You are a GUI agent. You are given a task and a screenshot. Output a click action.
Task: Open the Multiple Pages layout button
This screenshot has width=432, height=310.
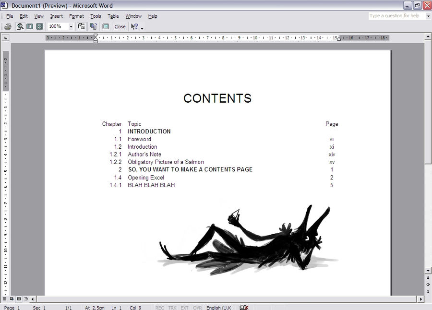[39, 26]
